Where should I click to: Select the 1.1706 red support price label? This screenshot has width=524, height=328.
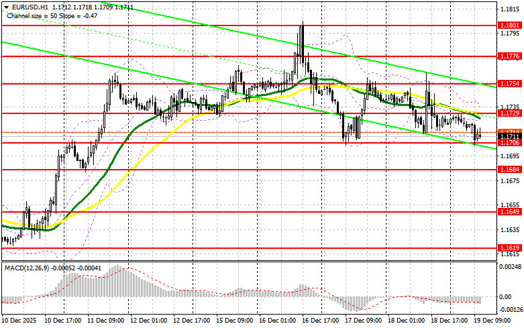(x=509, y=143)
